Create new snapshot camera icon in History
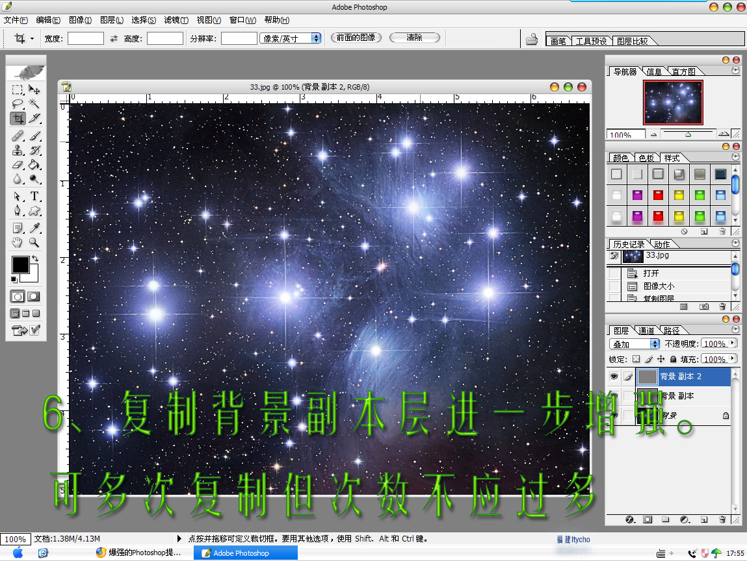The height and width of the screenshot is (561, 747). pos(704,307)
